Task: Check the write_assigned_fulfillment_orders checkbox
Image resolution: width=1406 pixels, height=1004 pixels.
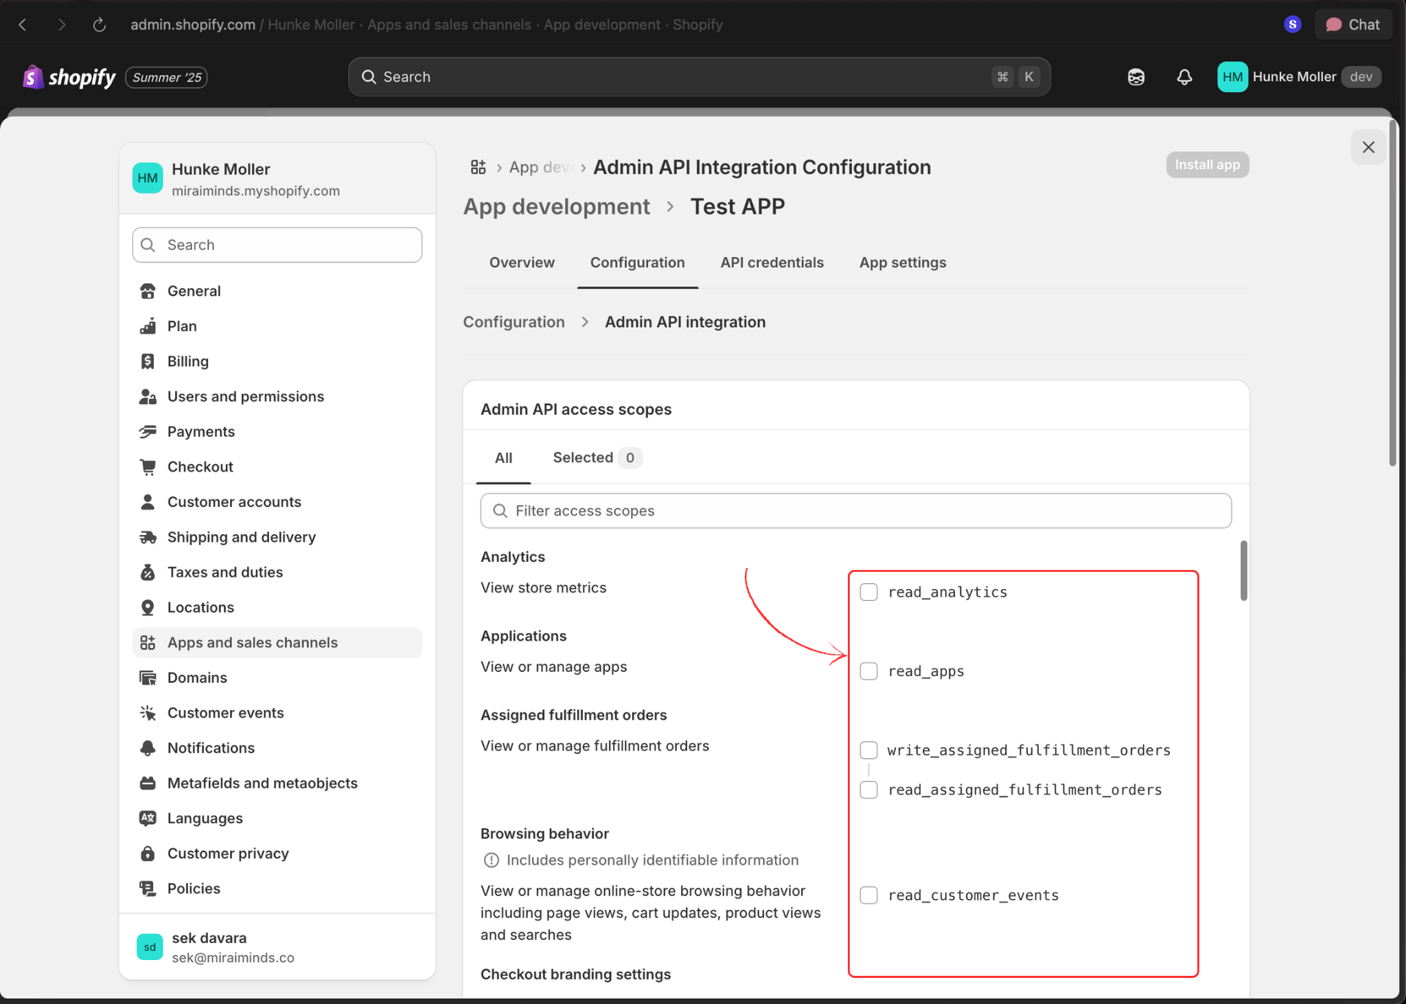Action: [868, 750]
